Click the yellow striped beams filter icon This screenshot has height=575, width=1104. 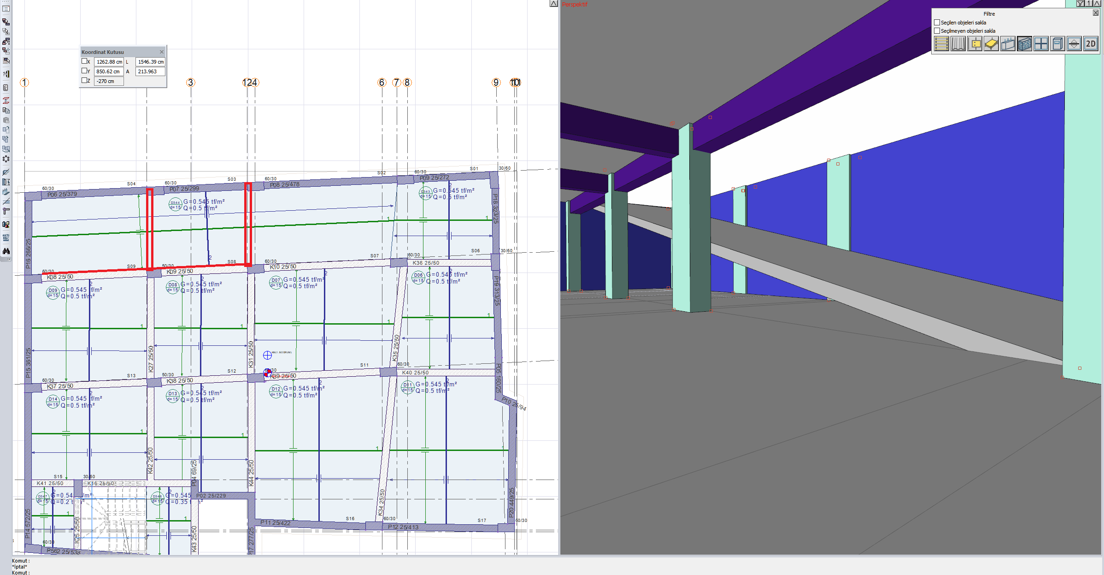click(941, 44)
